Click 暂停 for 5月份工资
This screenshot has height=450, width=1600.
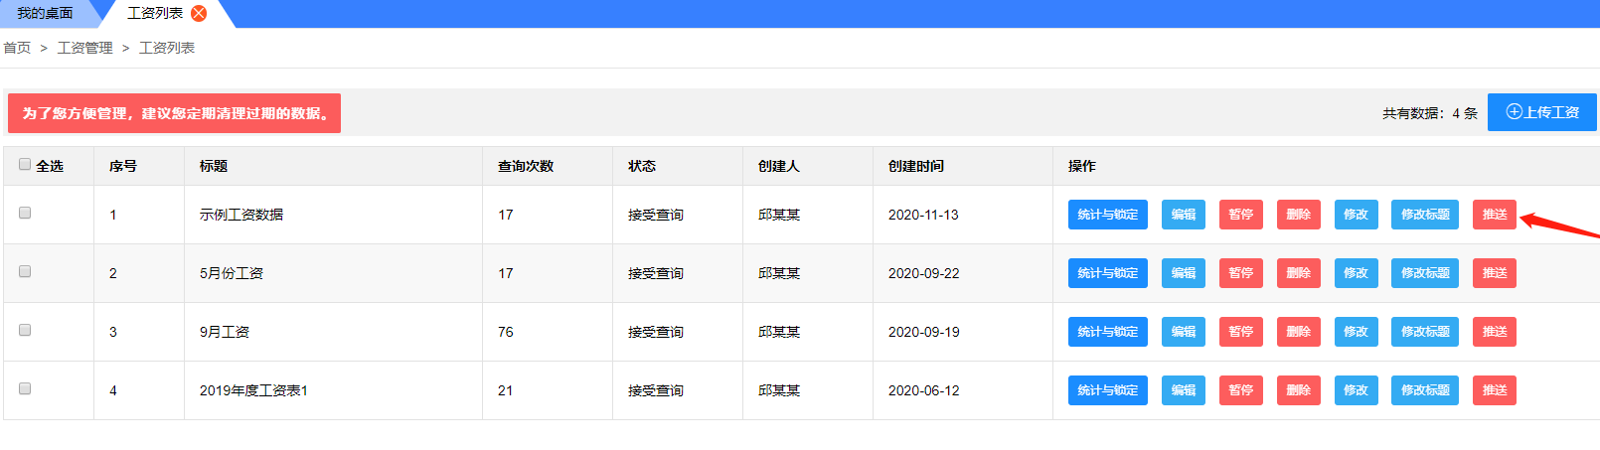(1241, 273)
